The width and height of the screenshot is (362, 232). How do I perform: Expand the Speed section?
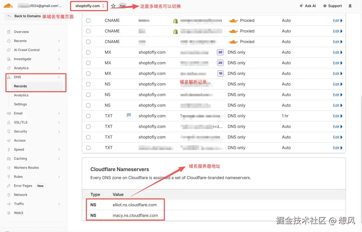59,150
